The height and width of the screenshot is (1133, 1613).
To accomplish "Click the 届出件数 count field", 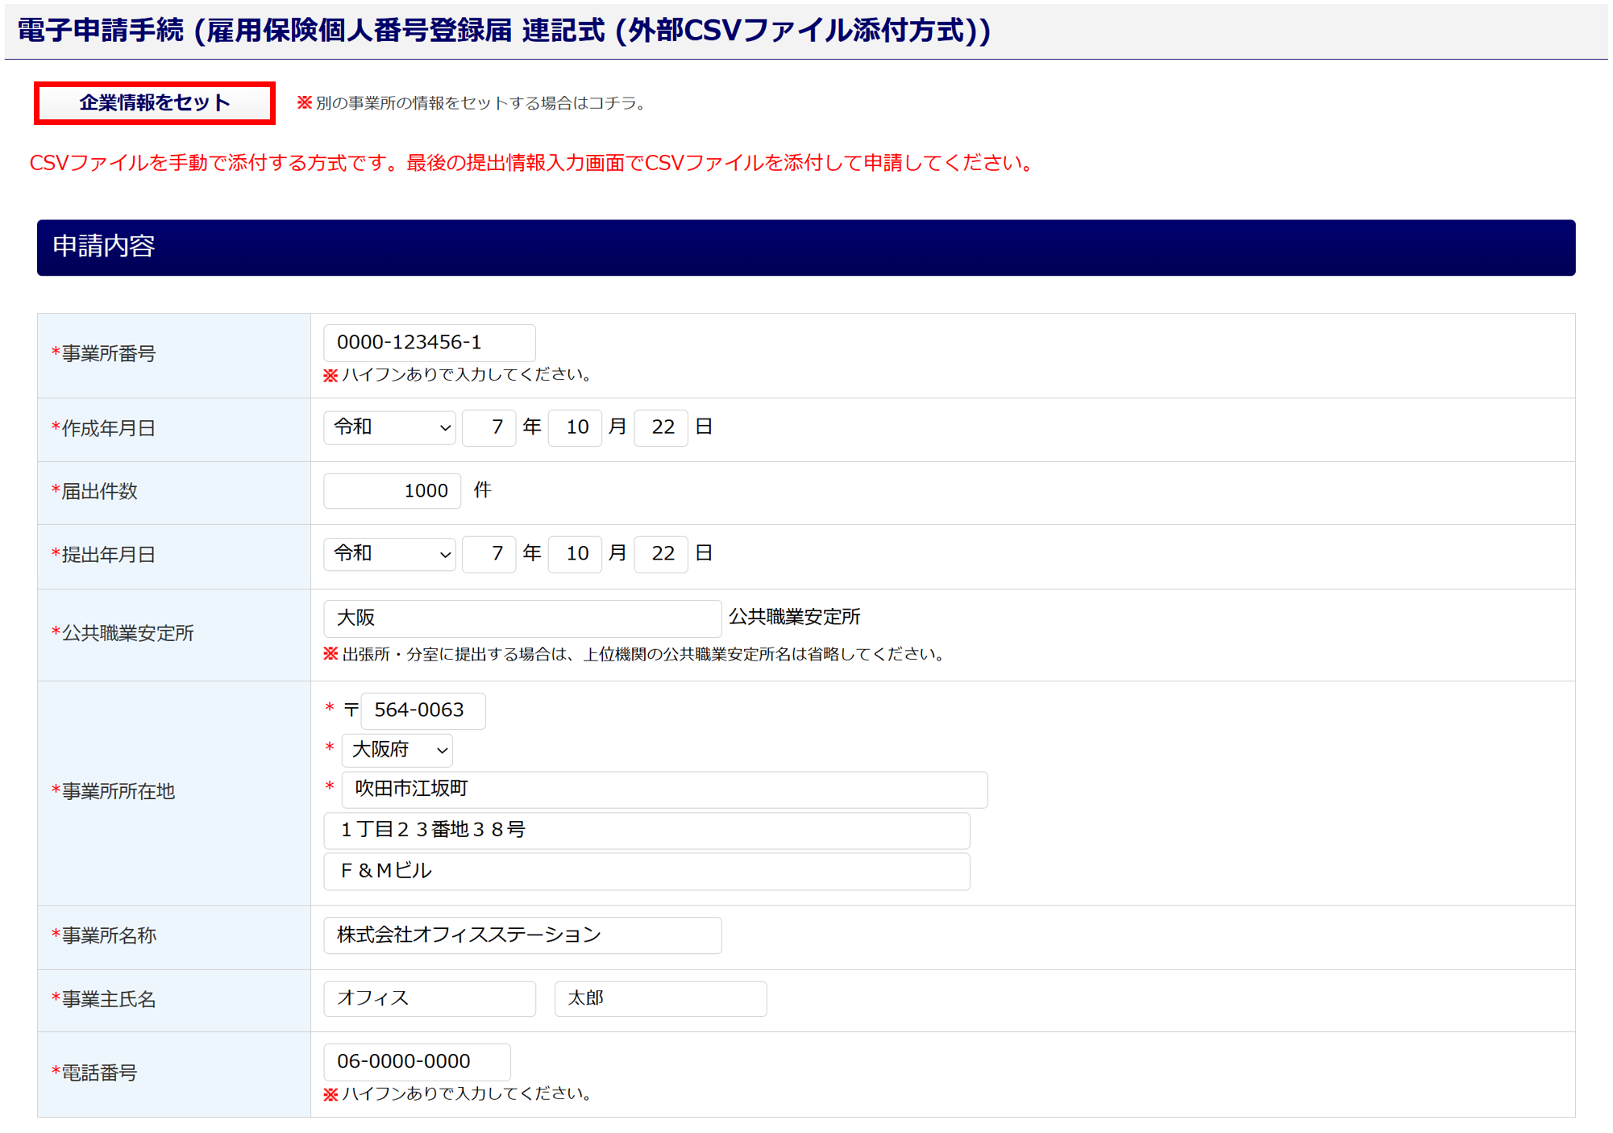I will coord(393,491).
